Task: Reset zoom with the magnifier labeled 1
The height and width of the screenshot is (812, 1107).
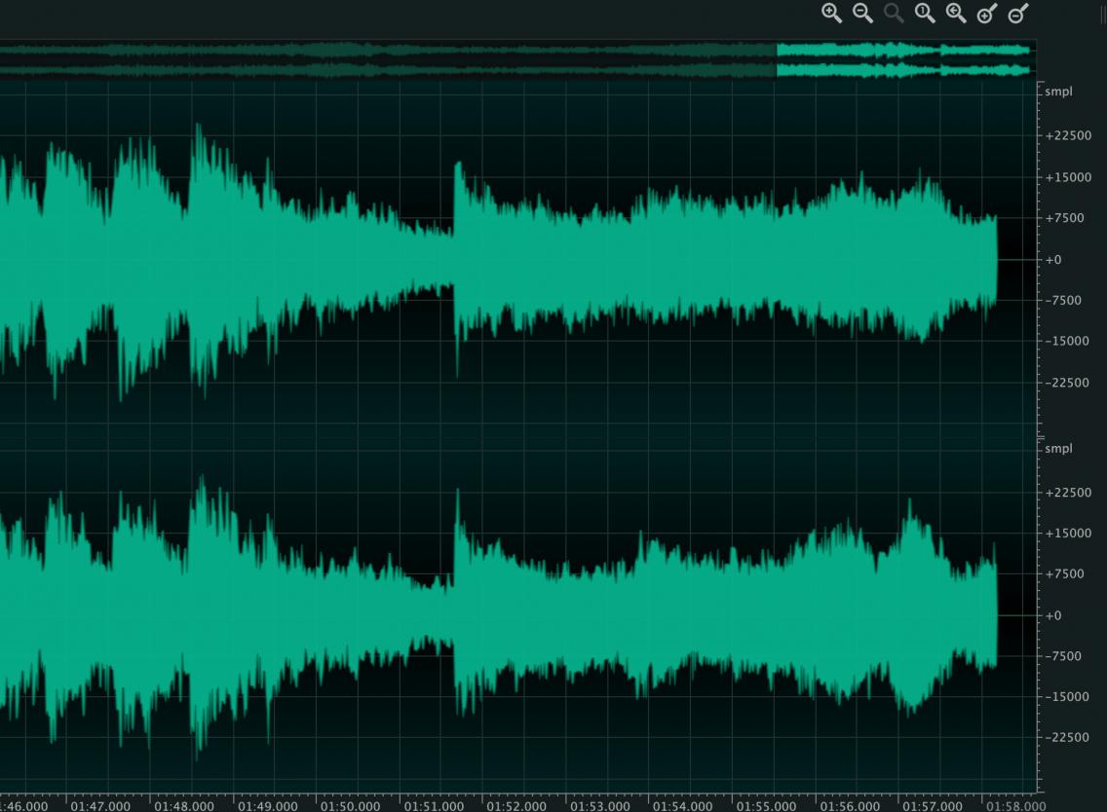Action: [x=925, y=13]
